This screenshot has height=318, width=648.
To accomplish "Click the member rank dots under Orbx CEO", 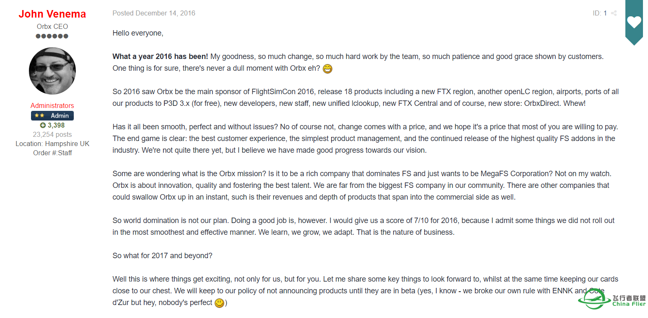I will (52, 36).
